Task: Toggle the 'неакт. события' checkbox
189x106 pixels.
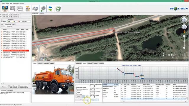Action: 9,87
